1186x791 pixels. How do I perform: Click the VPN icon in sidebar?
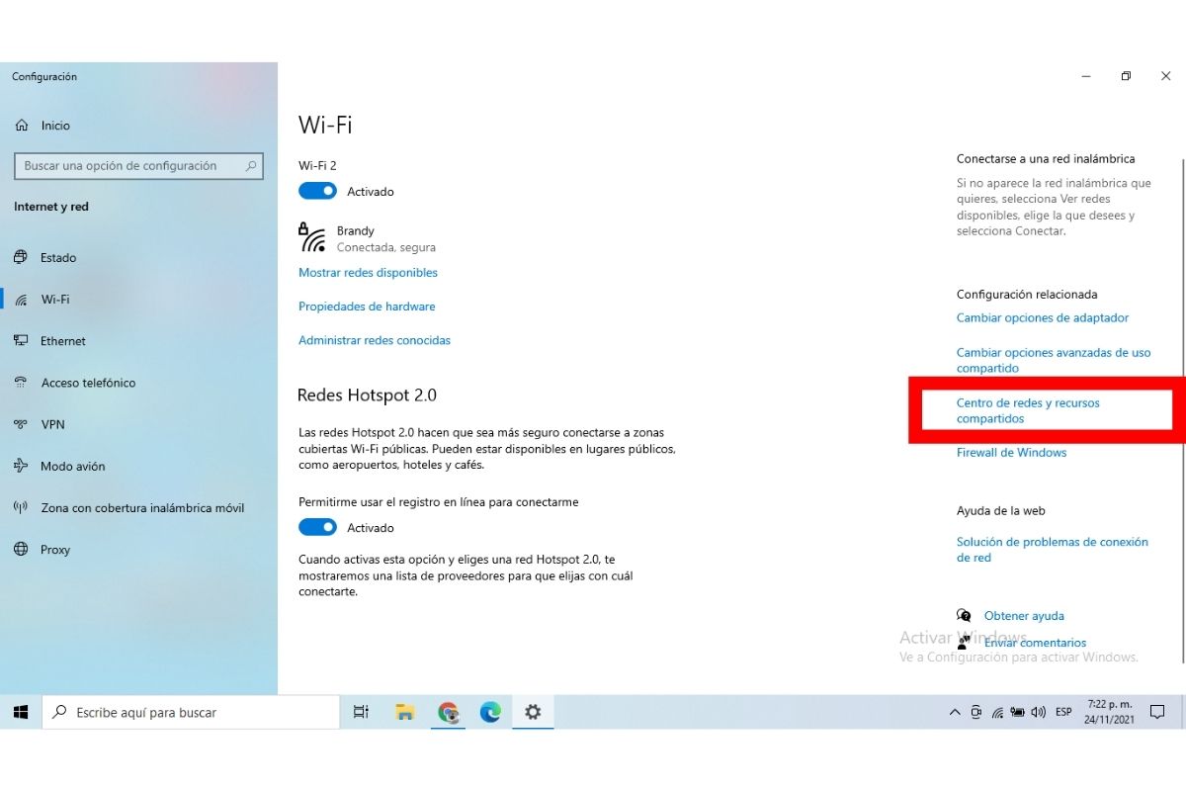pos(21,424)
